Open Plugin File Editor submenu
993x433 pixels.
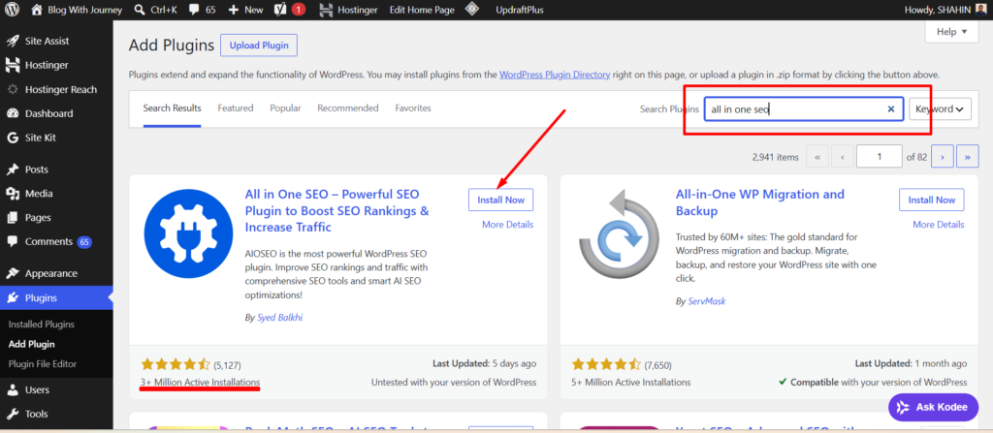tap(43, 364)
